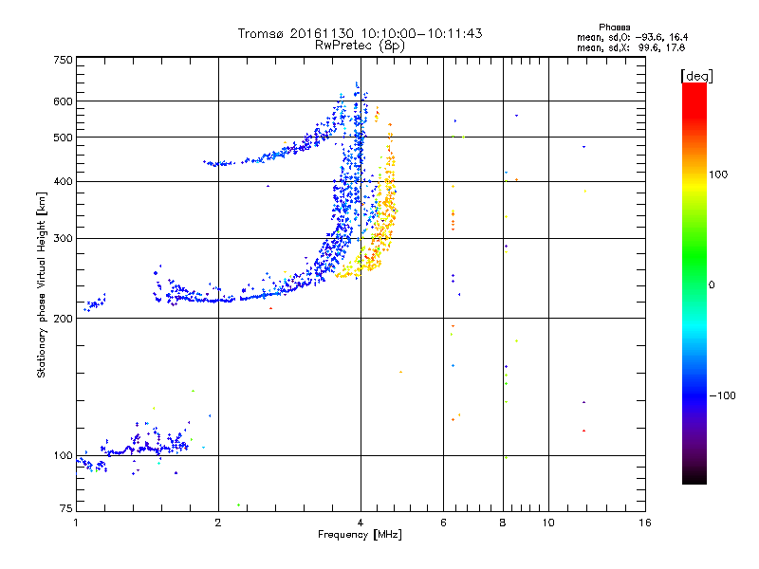
Task: Click the '10' frequency tick label
Action: (548, 523)
